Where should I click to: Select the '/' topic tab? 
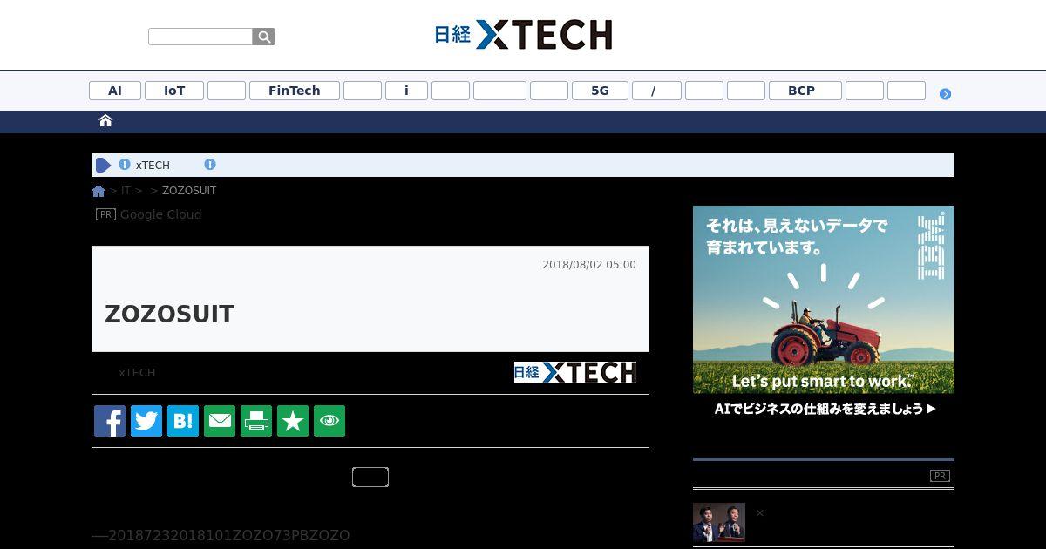[x=656, y=91]
